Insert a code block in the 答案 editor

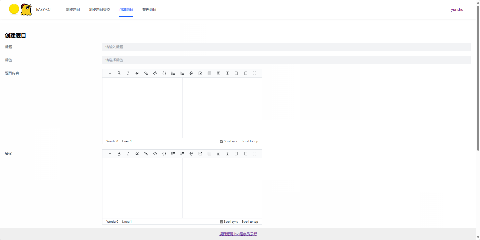pos(155,154)
